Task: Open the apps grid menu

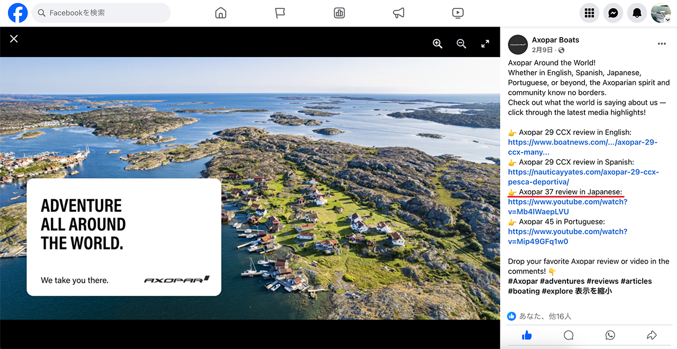Action: tap(589, 13)
